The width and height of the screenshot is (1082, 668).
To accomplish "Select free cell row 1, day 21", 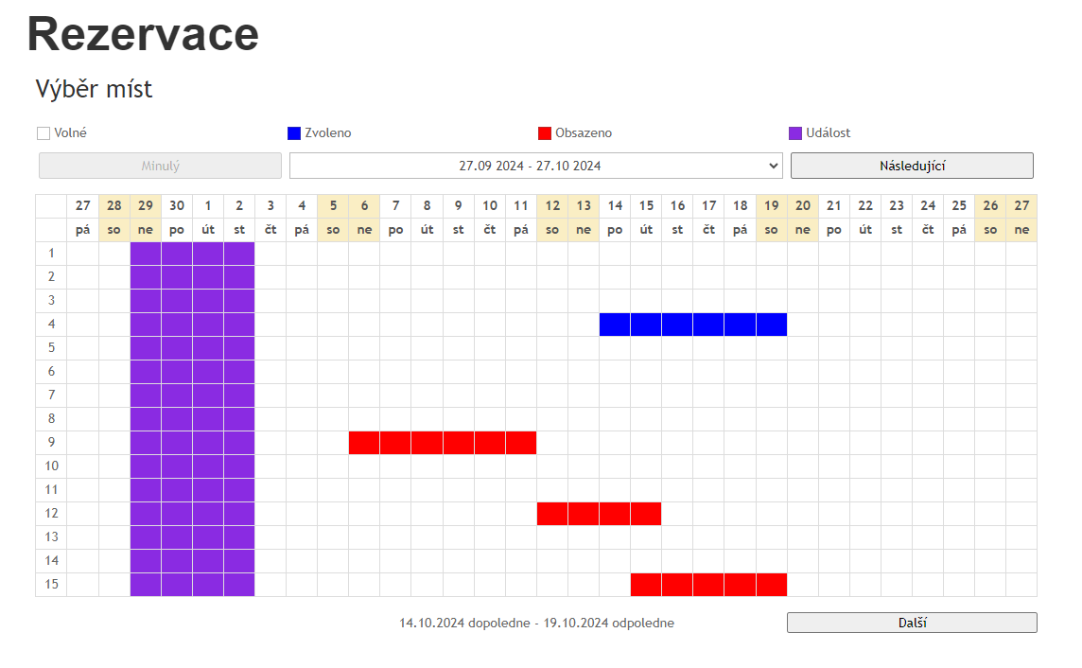I will pos(834,254).
